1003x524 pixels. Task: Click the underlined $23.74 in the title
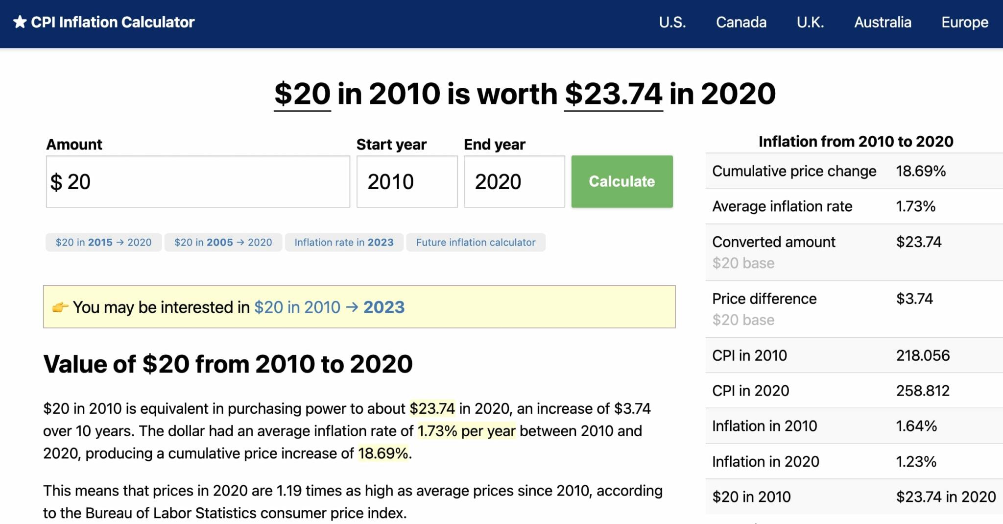point(614,94)
